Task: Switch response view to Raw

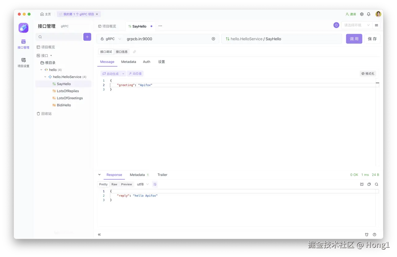Action: click(x=114, y=184)
